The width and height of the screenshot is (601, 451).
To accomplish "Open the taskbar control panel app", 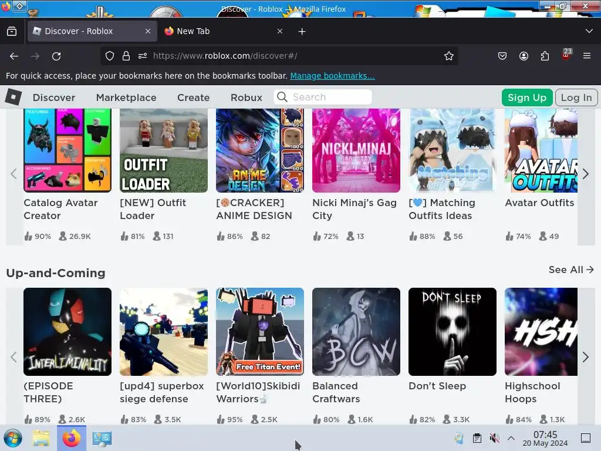I will [x=102, y=438].
